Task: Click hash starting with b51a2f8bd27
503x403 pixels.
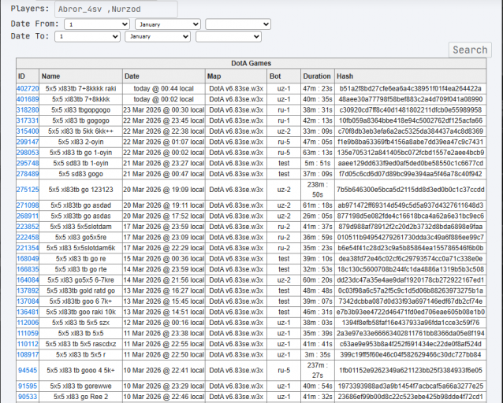Action: pos(411,89)
